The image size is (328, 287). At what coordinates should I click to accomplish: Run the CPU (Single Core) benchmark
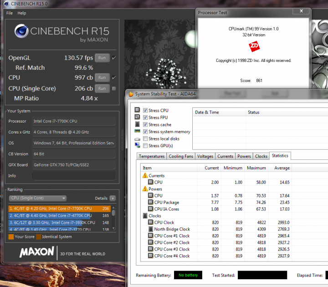(102, 88)
